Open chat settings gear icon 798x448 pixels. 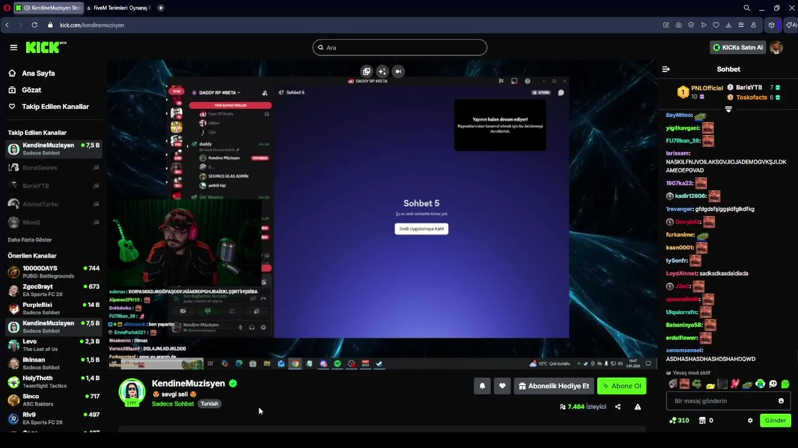750,421
